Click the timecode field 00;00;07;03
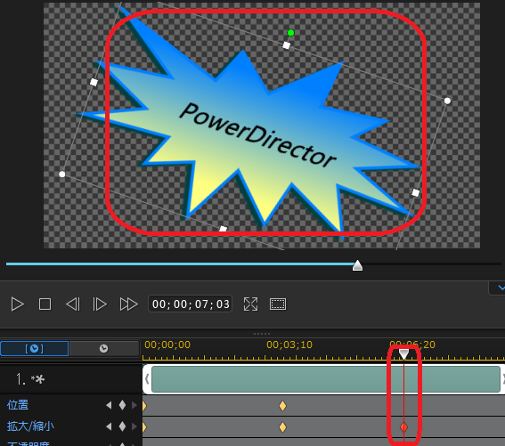This screenshot has width=505, height=446. [x=191, y=304]
